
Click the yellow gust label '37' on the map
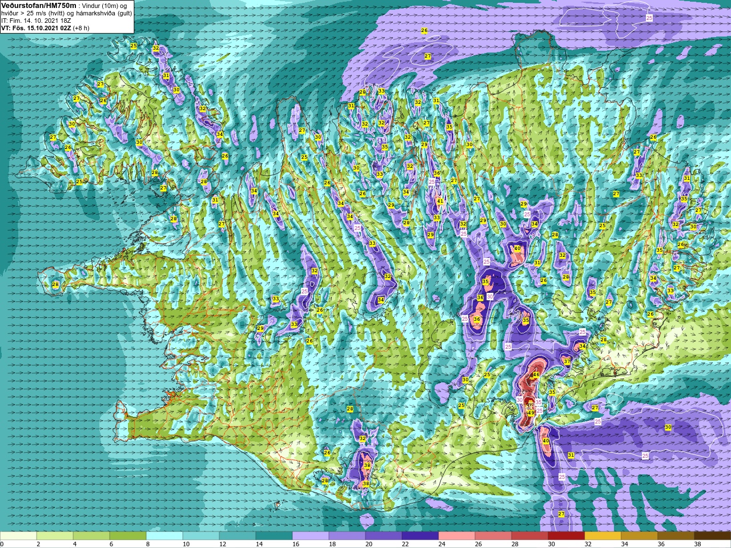[567, 362]
